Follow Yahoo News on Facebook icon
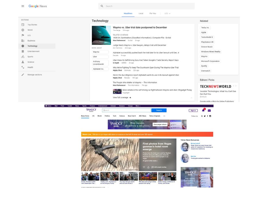The width and height of the screenshot is (265, 198). pos(208,116)
